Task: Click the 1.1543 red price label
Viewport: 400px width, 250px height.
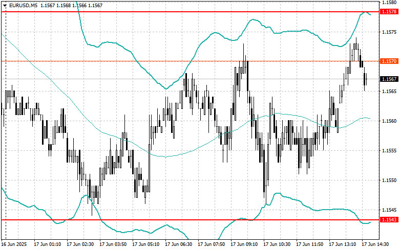Action: coord(389,219)
